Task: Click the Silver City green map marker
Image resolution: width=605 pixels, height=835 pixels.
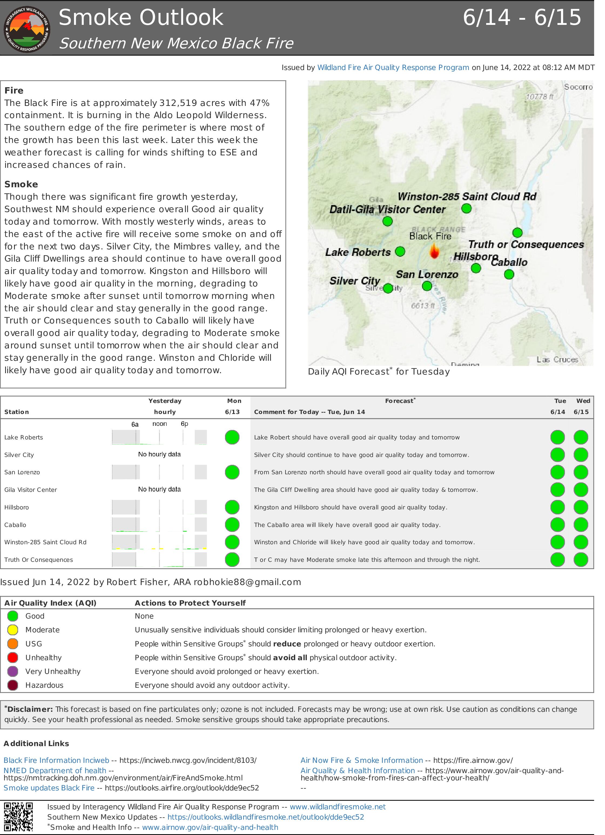Action: pos(388,288)
